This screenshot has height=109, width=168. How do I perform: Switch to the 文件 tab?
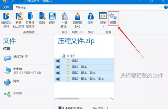click(x=6, y=7)
